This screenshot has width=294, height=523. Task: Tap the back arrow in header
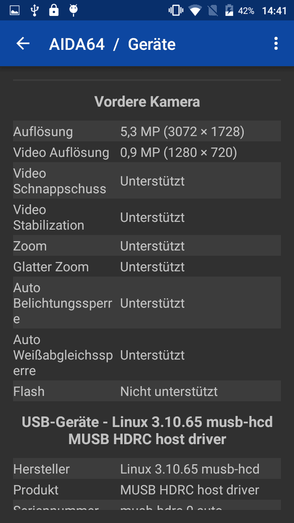click(23, 44)
